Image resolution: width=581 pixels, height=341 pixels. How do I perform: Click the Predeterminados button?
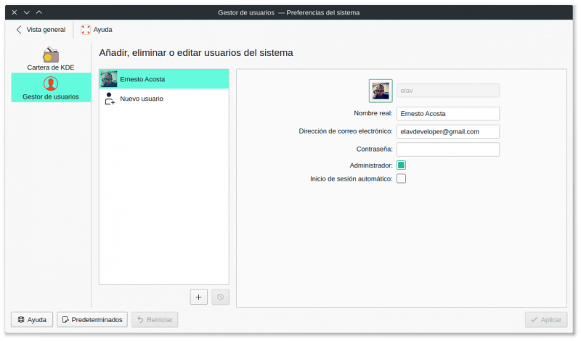pyautogui.click(x=92, y=319)
